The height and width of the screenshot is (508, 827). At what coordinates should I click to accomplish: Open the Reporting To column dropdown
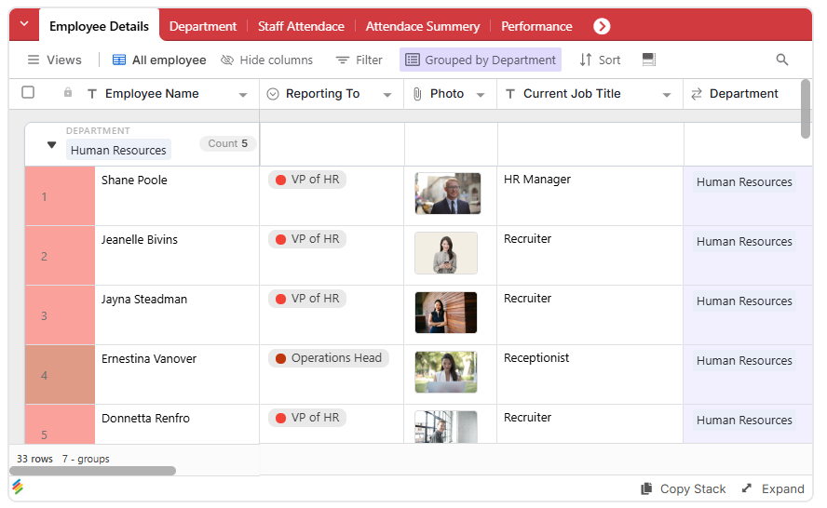coord(387,96)
